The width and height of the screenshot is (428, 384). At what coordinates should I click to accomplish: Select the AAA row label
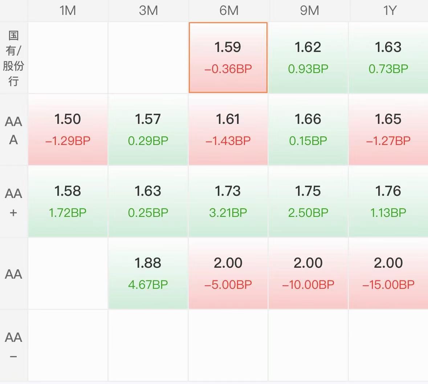14,130
